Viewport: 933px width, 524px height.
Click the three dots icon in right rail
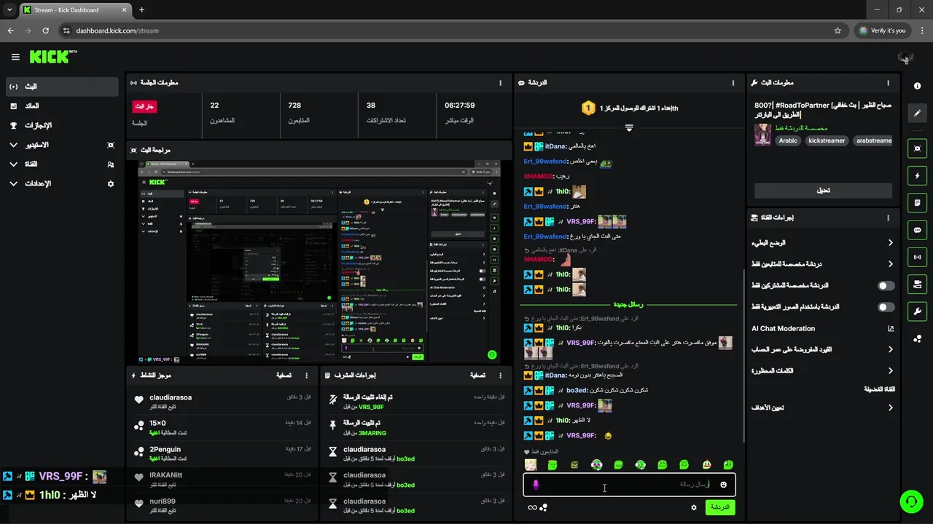click(x=917, y=338)
